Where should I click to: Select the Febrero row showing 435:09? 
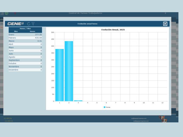25,38
